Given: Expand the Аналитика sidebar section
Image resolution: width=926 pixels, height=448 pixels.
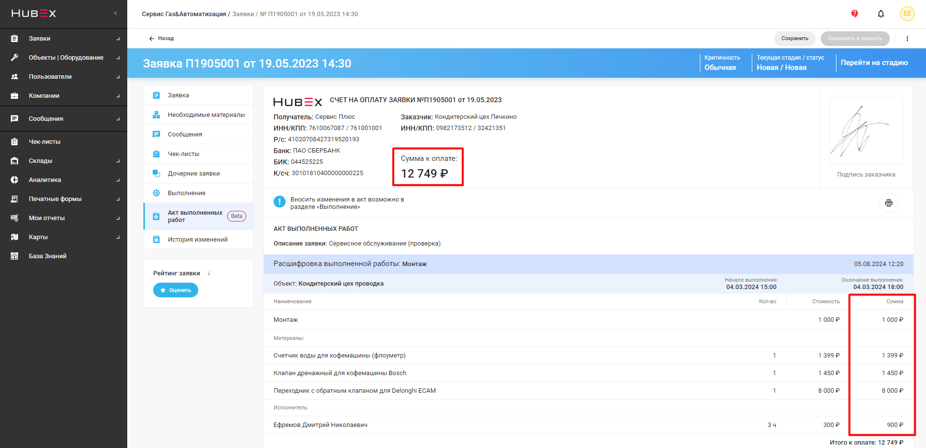Looking at the screenshot, I should (x=45, y=180).
